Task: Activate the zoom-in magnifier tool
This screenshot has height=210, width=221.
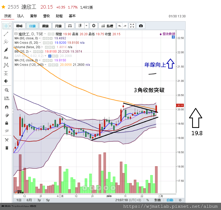Action: coord(6,90)
